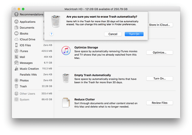Click the Mail stamp icon
The width and height of the screenshot is (192, 135).
click(x=16, y=57)
